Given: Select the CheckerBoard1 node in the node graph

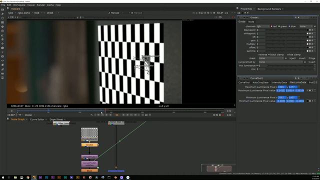Looking at the screenshot, I should click(x=89, y=134).
